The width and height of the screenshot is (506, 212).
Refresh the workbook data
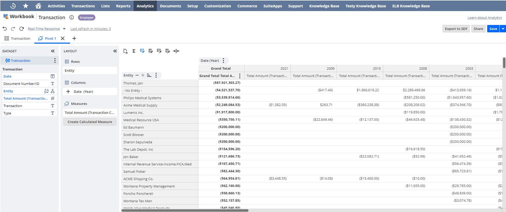point(21,29)
